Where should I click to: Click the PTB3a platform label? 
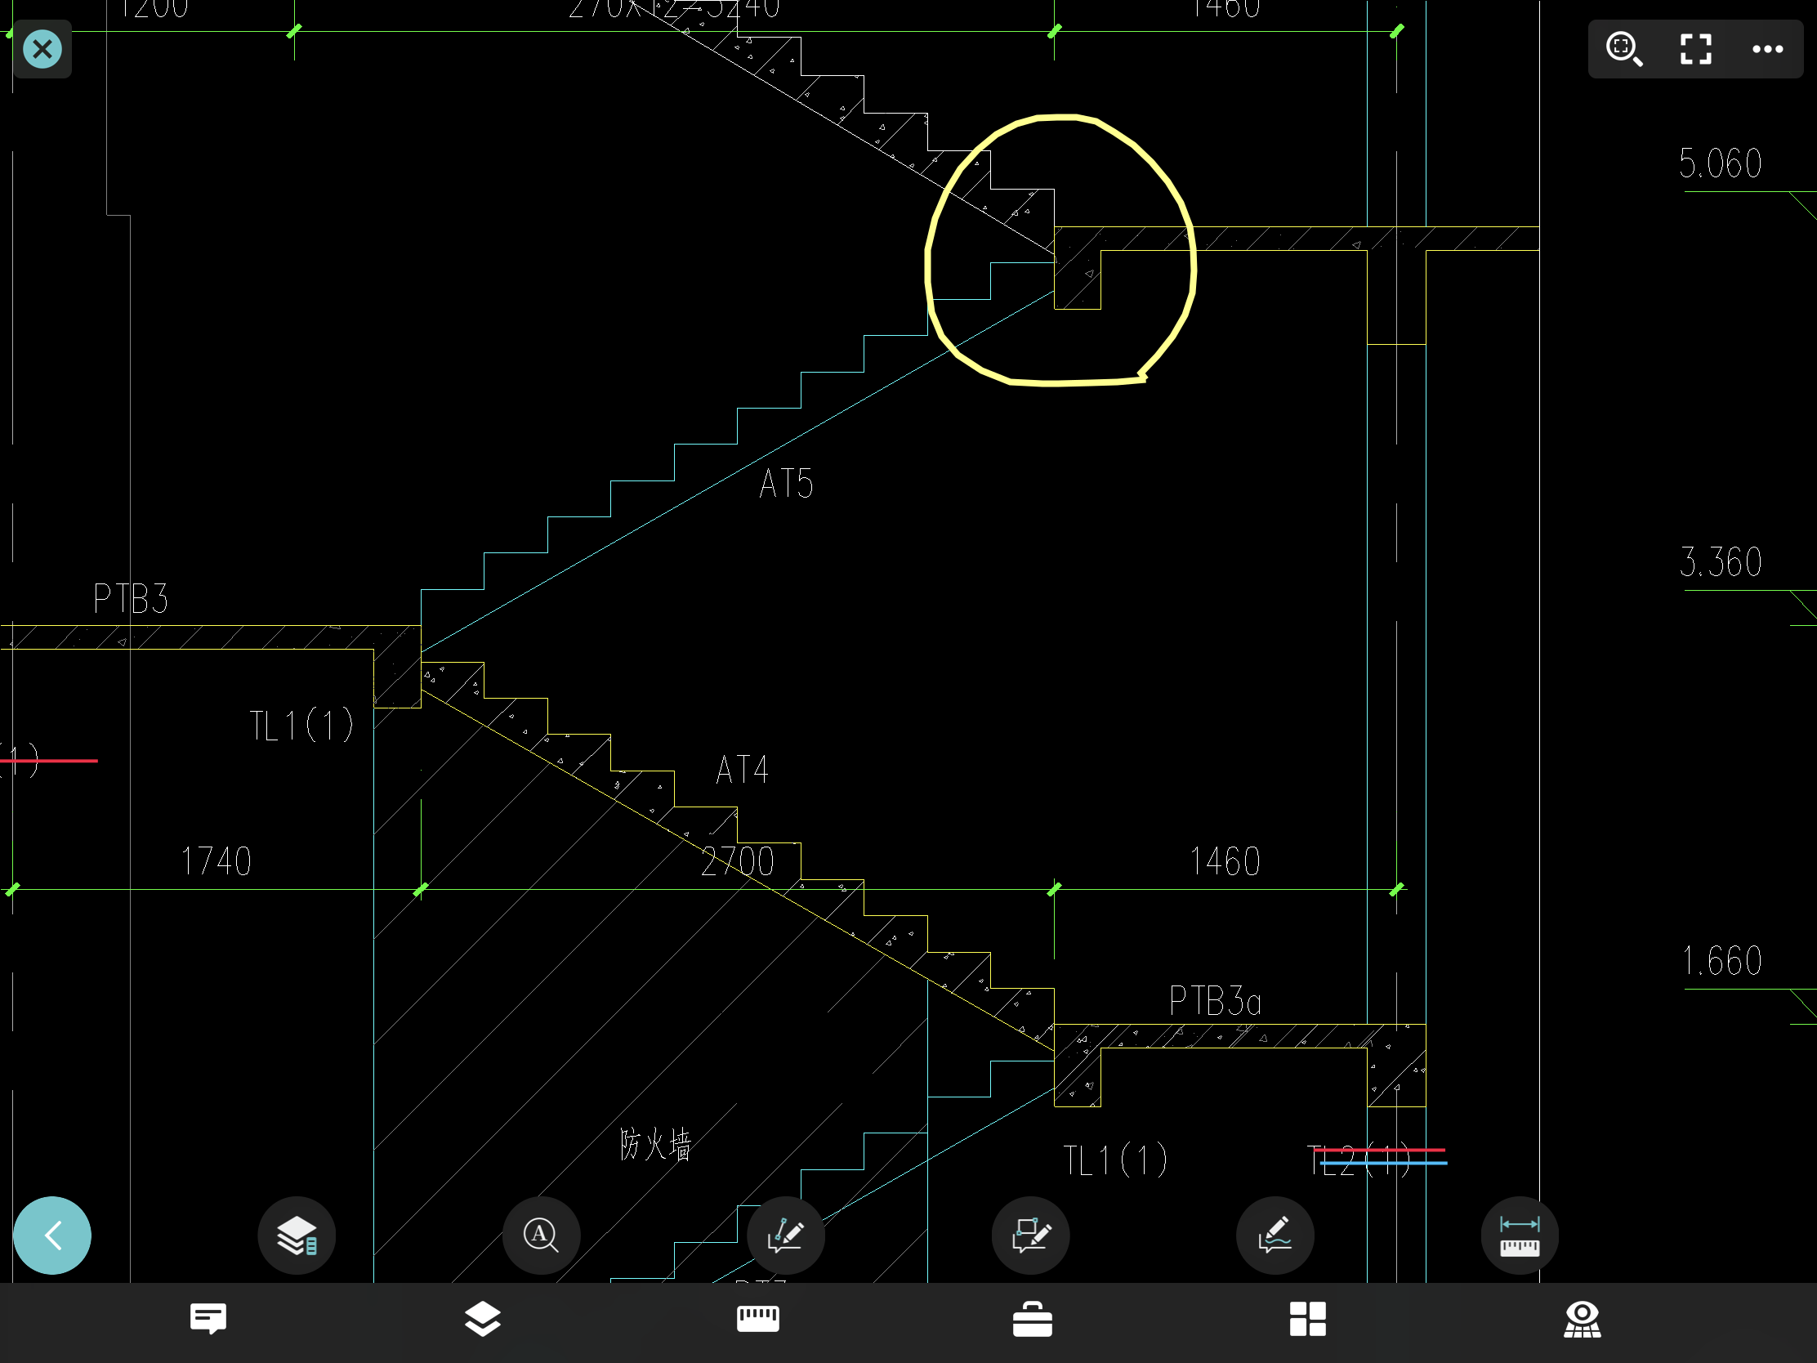(1215, 1001)
